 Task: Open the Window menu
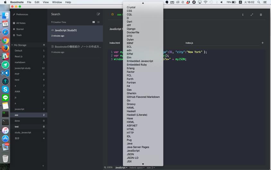pyautogui.click(x=57, y=2)
